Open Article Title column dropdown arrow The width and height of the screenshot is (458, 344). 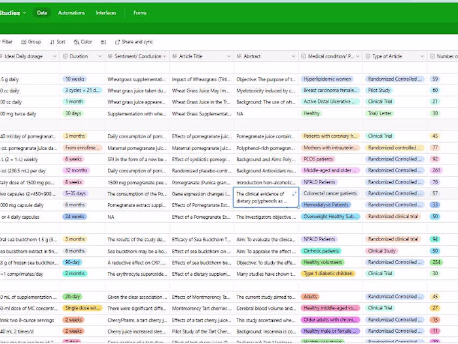229,56
